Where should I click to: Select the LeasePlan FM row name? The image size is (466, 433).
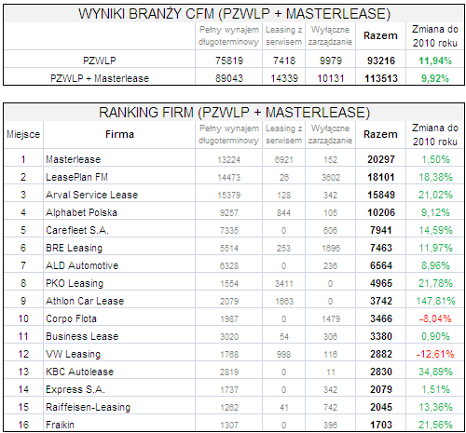coord(76,177)
